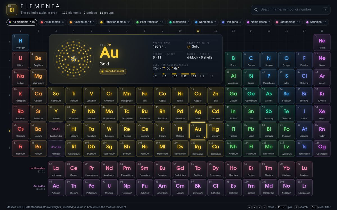Select the Hydrogen element tile
The width and height of the screenshot is (337, 210).
[21, 43]
